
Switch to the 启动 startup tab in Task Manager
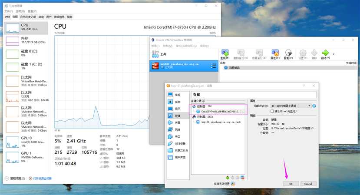coord(41,17)
